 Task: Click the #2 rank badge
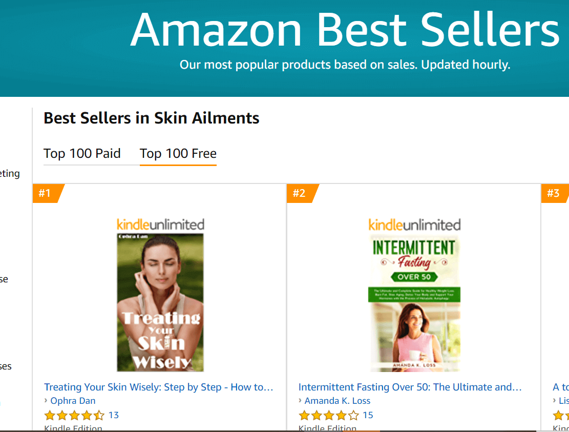[x=302, y=193]
